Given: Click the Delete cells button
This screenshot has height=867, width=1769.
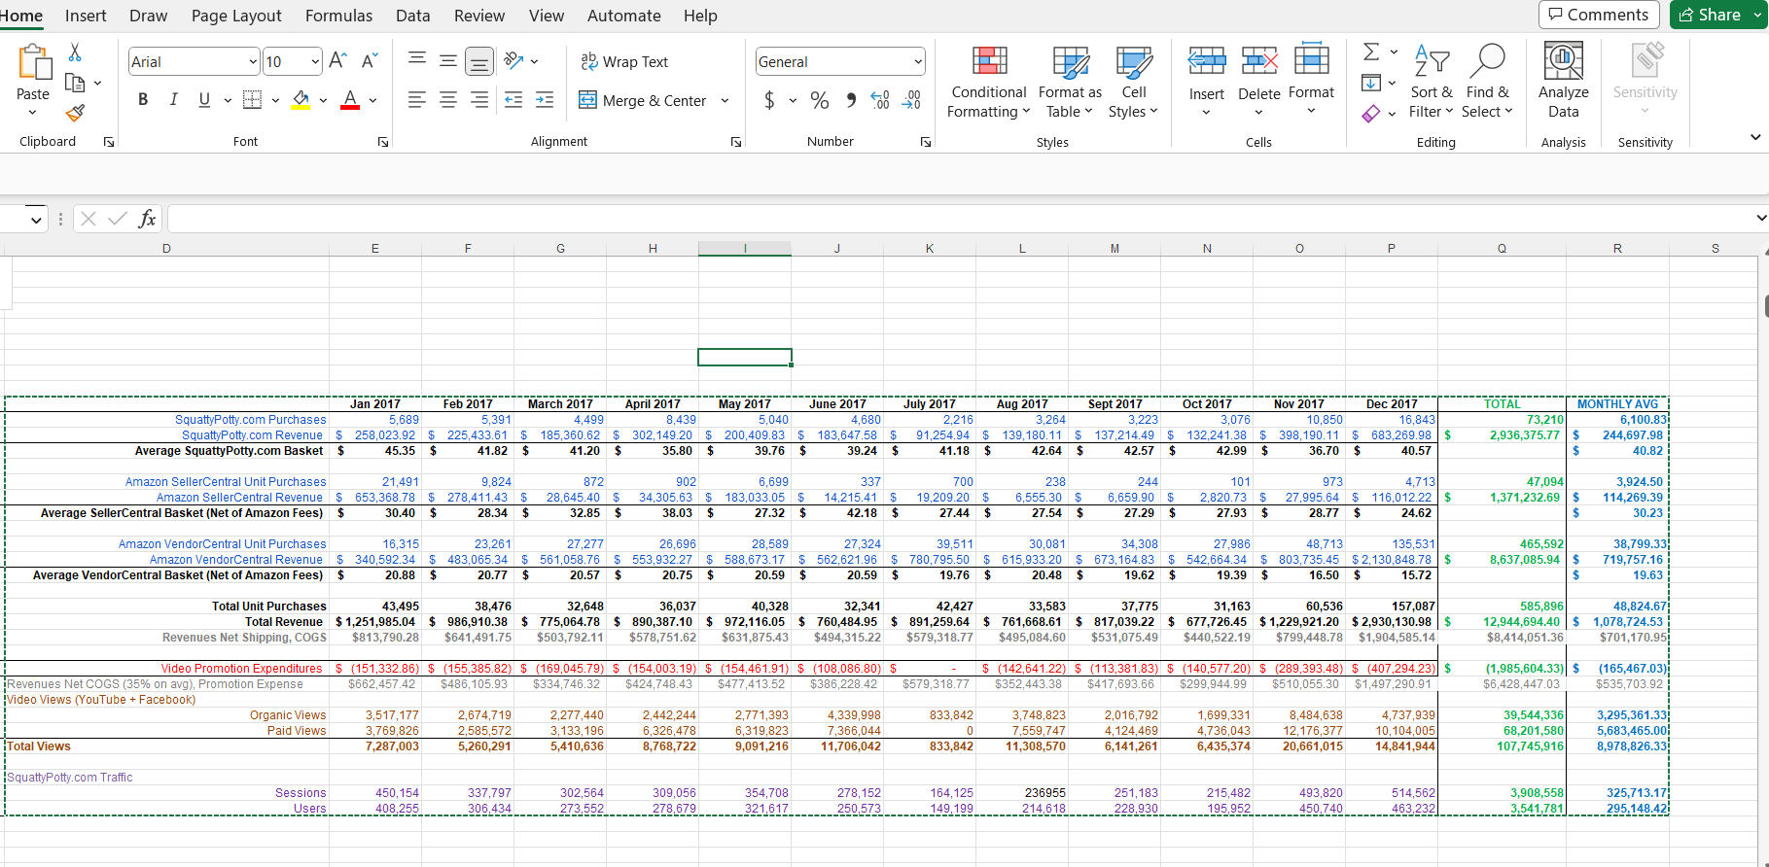Looking at the screenshot, I should tap(1258, 81).
